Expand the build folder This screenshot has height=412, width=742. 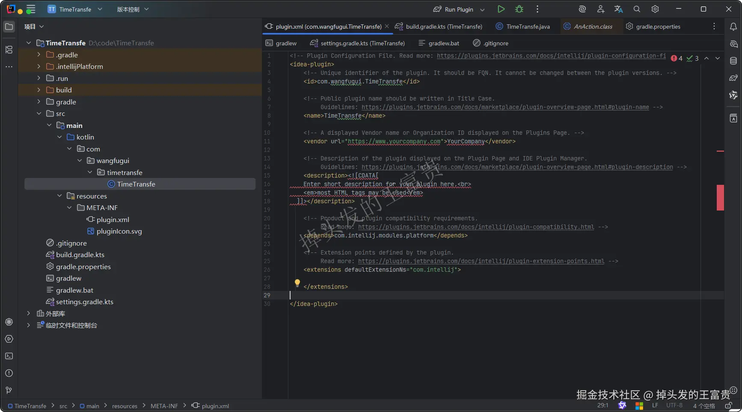pos(39,90)
